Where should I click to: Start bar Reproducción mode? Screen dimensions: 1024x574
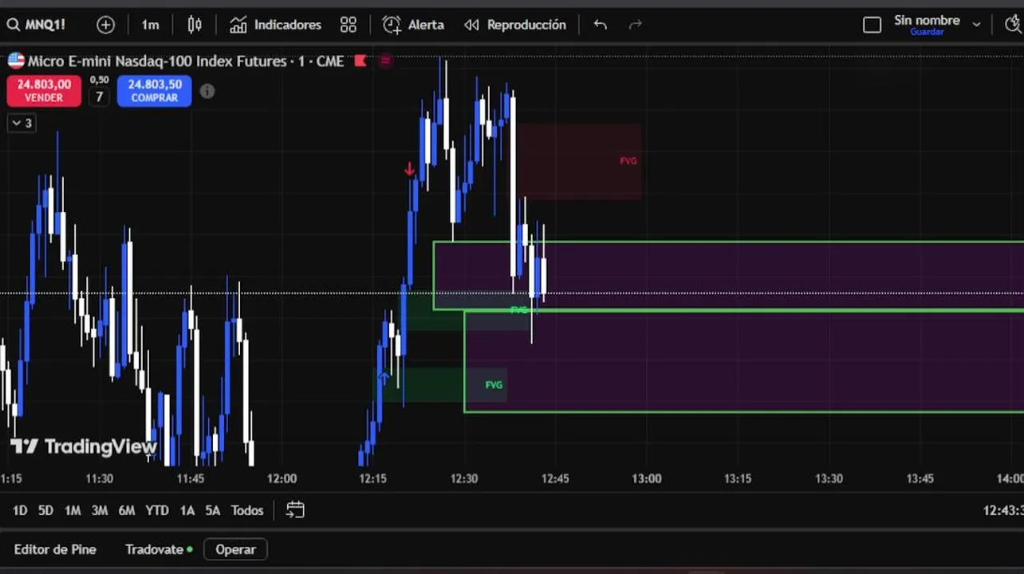(515, 25)
